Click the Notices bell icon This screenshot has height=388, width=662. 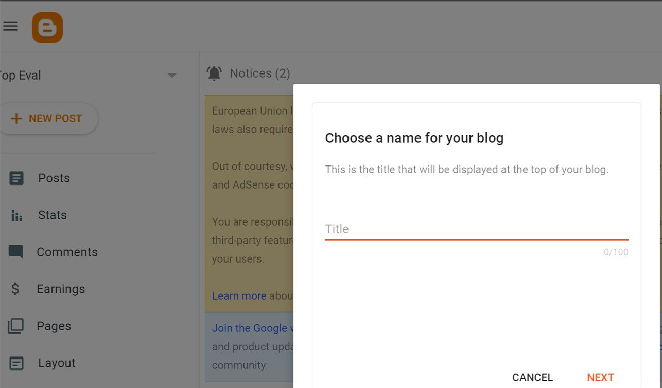click(214, 73)
